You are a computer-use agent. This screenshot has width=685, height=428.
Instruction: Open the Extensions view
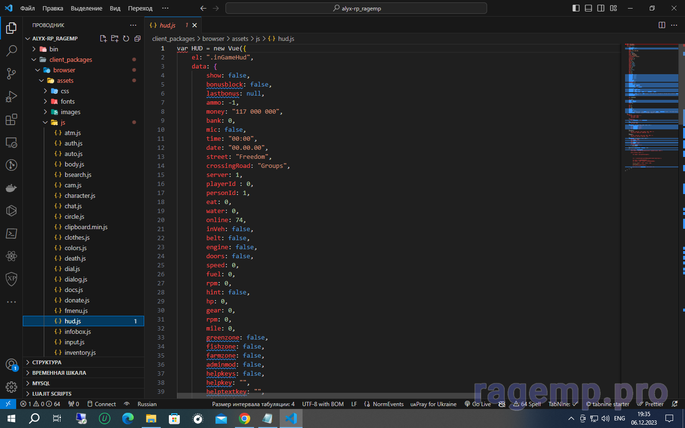pos(11,119)
